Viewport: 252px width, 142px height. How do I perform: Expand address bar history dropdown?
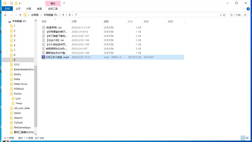[221, 15]
